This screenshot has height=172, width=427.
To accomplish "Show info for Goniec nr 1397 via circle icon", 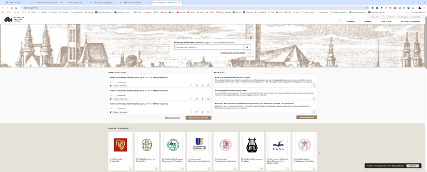I will (x=208, y=112).
